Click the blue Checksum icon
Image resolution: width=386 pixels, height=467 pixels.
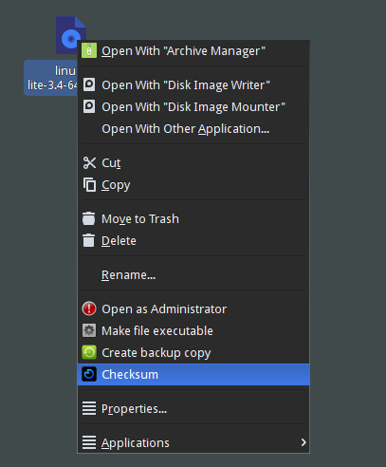pyautogui.click(x=89, y=374)
